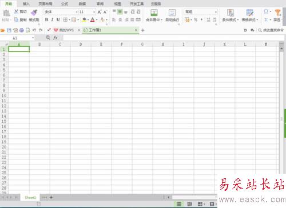Click the fill color bucket swatch

(x=84, y=19)
